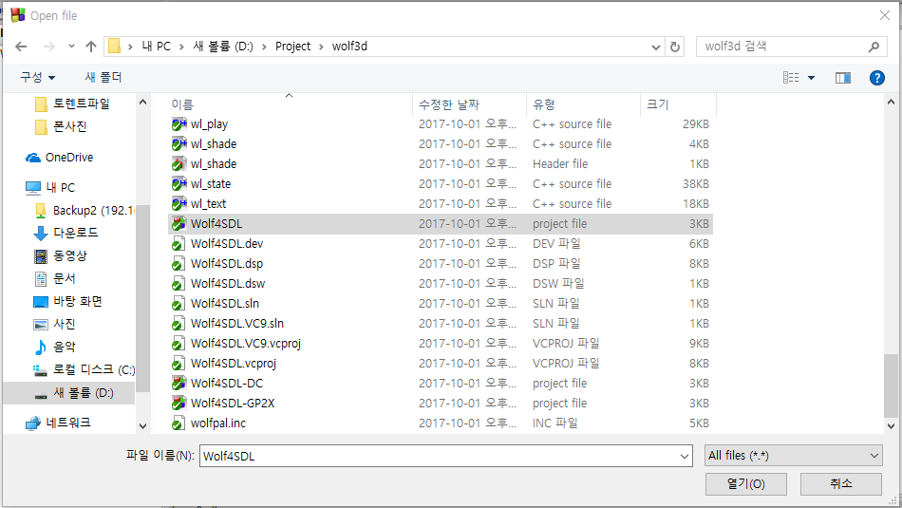Click 새 폴더 (New folder)
This screenshot has height=508, width=902.
pyautogui.click(x=103, y=78)
